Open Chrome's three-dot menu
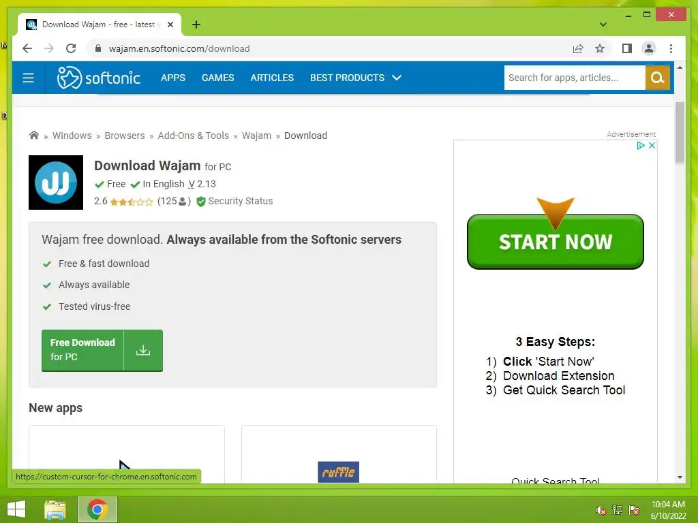This screenshot has width=698, height=523. (x=671, y=48)
